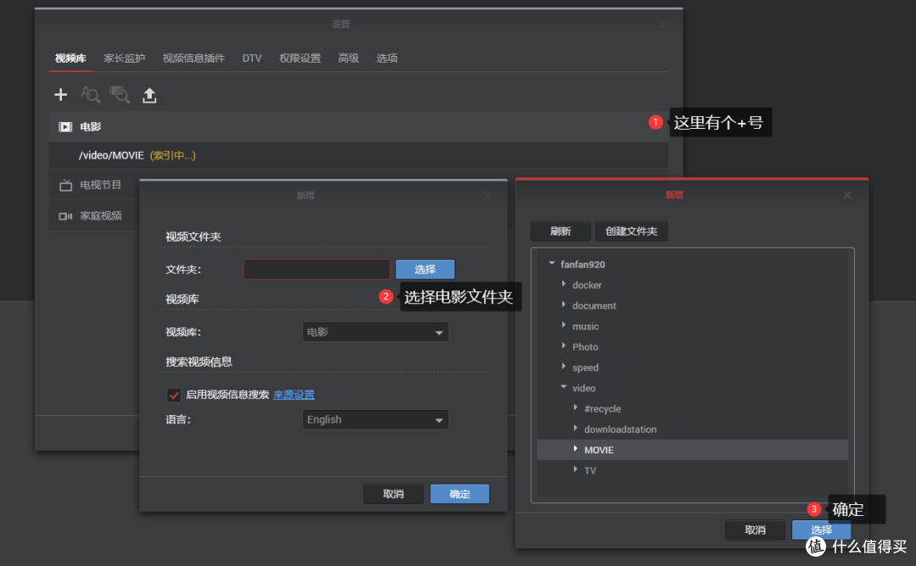The width and height of the screenshot is (916, 566).
Task: Select the MOVIE folder in tree
Action: click(599, 450)
